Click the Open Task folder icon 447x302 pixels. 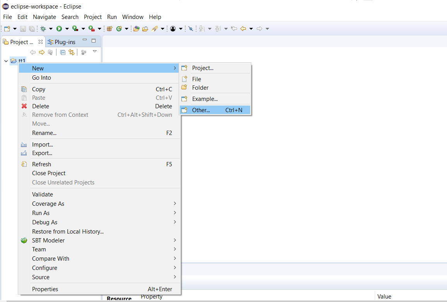[x=145, y=29]
